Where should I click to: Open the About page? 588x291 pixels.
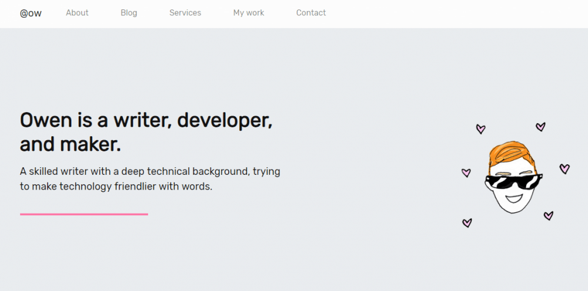pyautogui.click(x=77, y=13)
